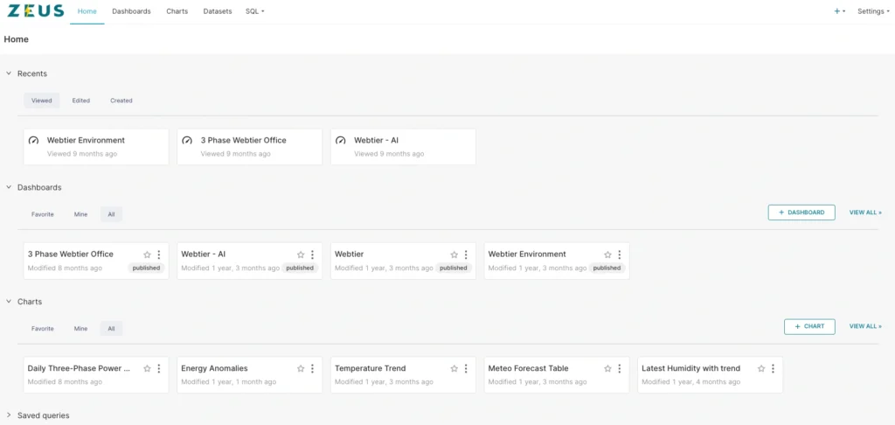This screenshot has width=895, height=425.
Task: Select All tab under Charts
Action: [111, 329]
